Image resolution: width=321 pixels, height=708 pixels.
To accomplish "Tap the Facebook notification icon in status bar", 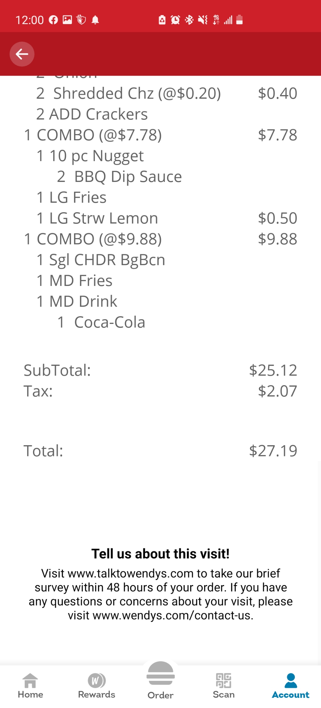I will click(x=54, y=20).
